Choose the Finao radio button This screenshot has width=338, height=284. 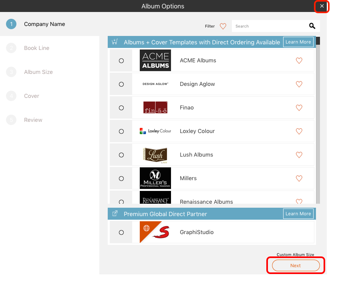click(121, 108)
